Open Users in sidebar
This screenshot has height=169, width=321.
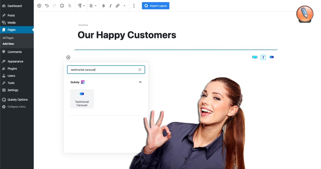coord(11,76)
